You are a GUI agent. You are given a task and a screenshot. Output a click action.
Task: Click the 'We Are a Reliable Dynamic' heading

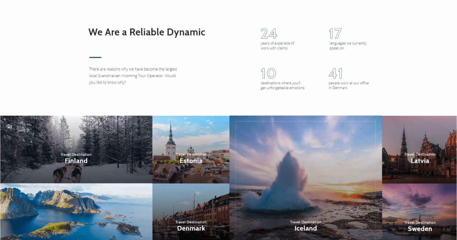click(x=147, y=32)
